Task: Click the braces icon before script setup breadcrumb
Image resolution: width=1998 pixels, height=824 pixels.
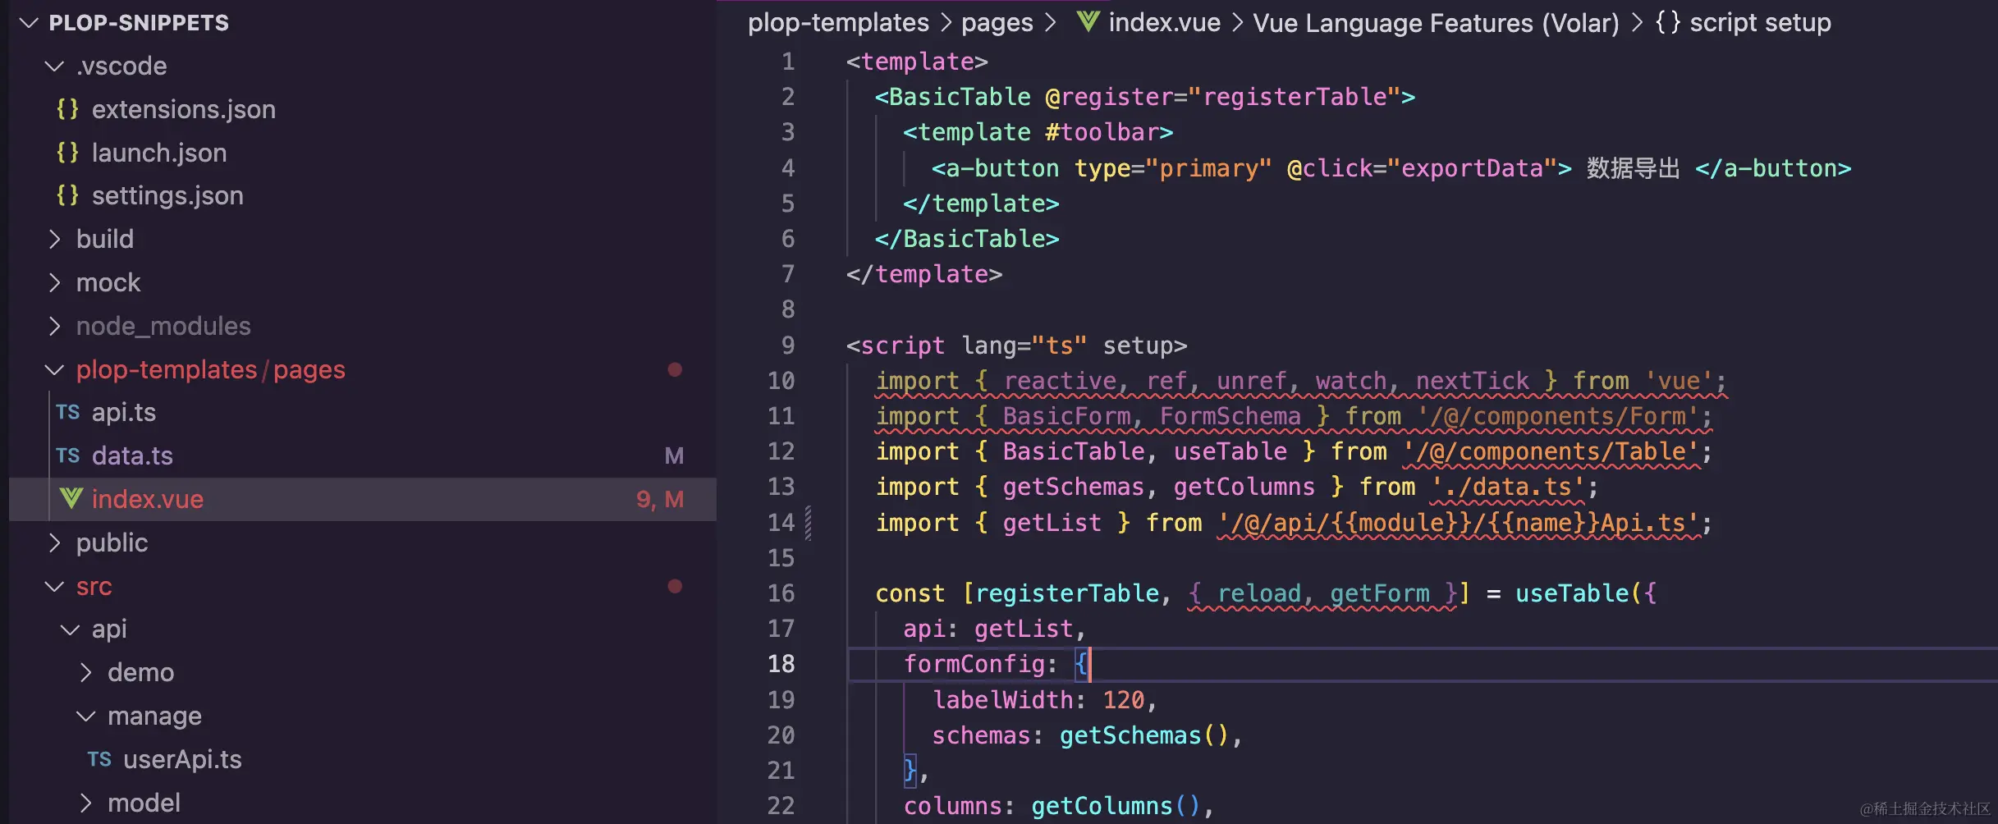Action: (x=1667, y=22)
